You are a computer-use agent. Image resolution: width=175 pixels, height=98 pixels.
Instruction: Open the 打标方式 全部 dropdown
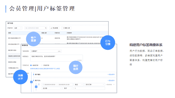coord(18,28)
